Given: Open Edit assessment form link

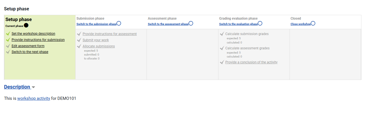Looking at the screenshot, I should [x=28, y=46].
